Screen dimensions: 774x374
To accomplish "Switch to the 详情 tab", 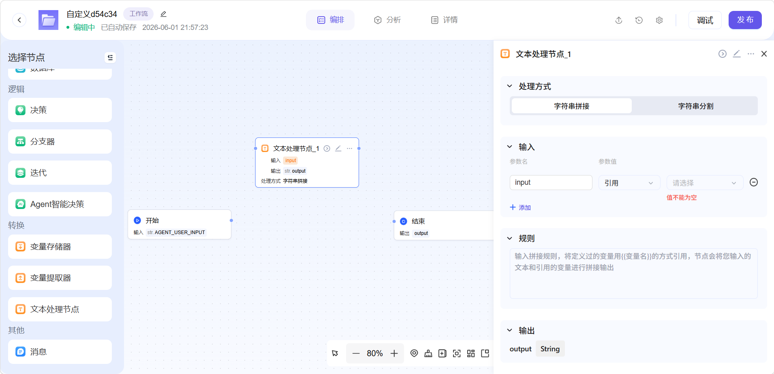I will point(444,20).
